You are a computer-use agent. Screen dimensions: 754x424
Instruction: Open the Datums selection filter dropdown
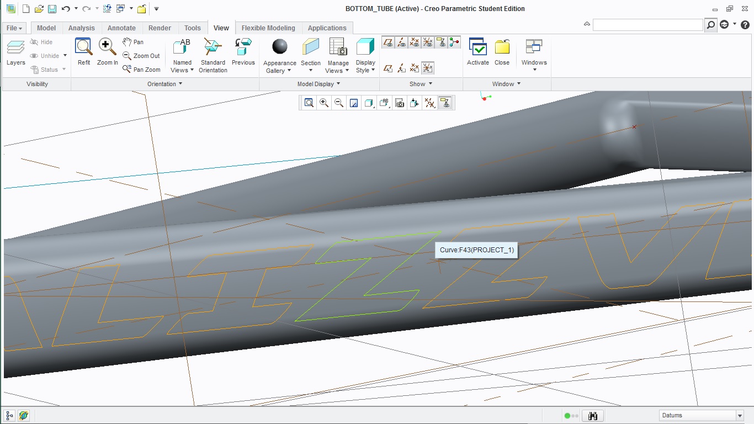pyautogui.click(x=740, y=416)
